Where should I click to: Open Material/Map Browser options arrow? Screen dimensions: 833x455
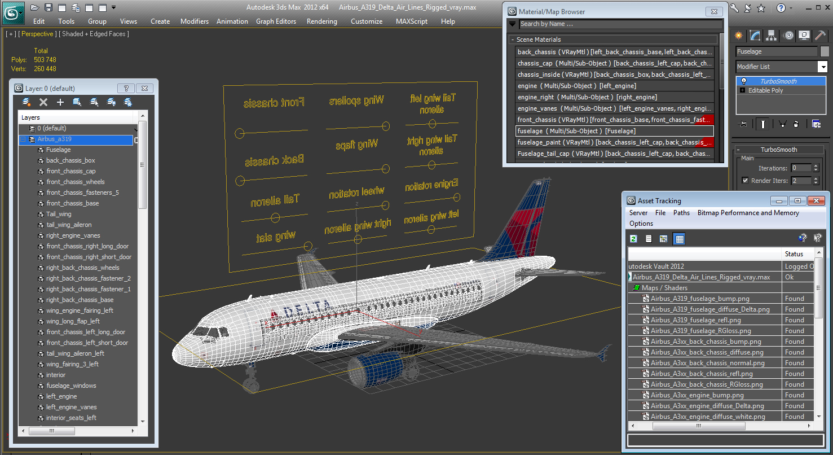click(x=512, y=24)
